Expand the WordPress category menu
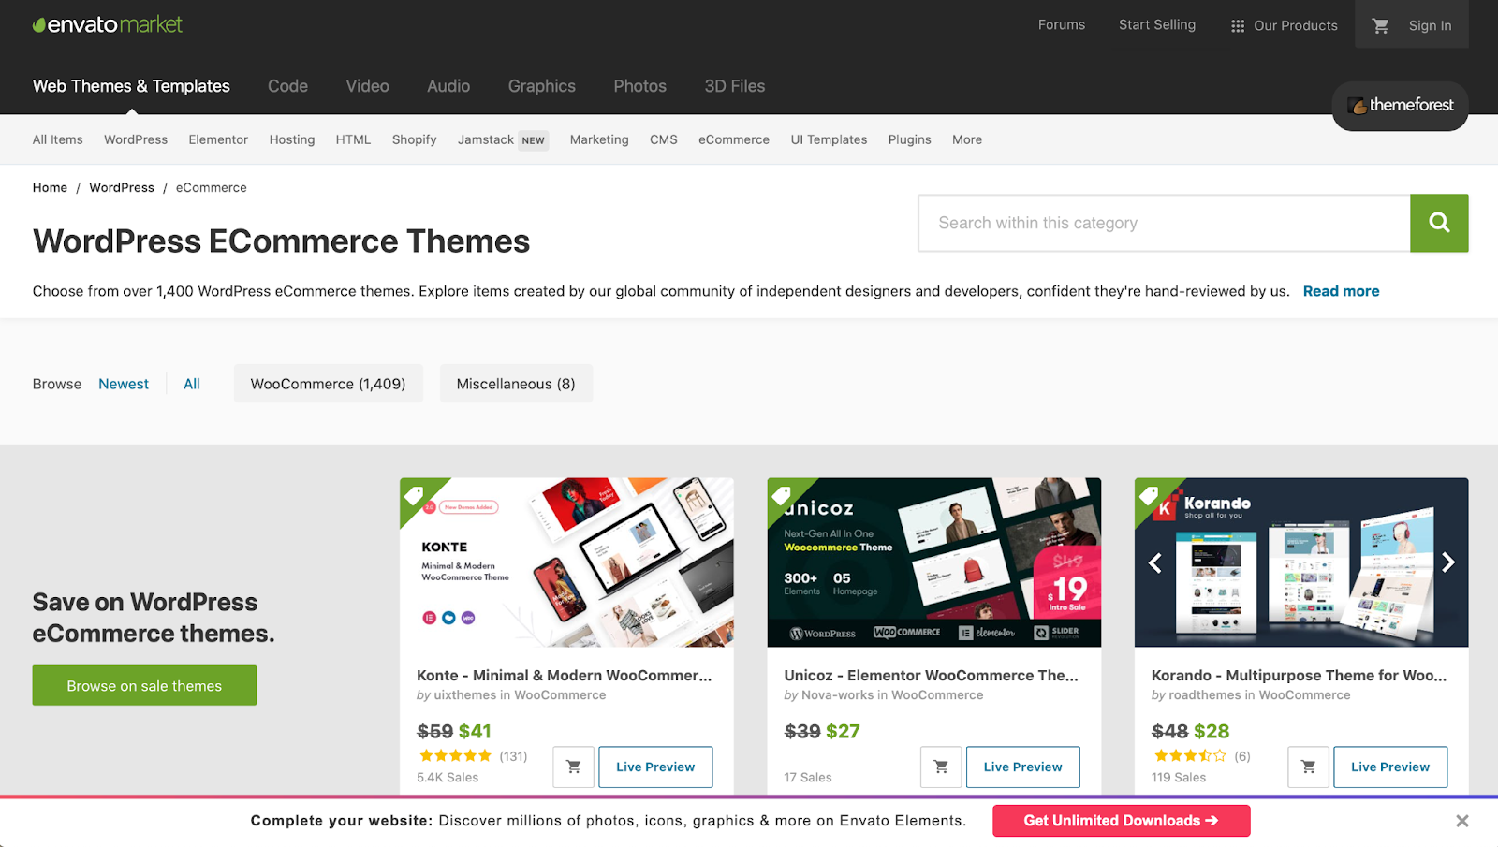The image size is (1498, 847). 136,139
